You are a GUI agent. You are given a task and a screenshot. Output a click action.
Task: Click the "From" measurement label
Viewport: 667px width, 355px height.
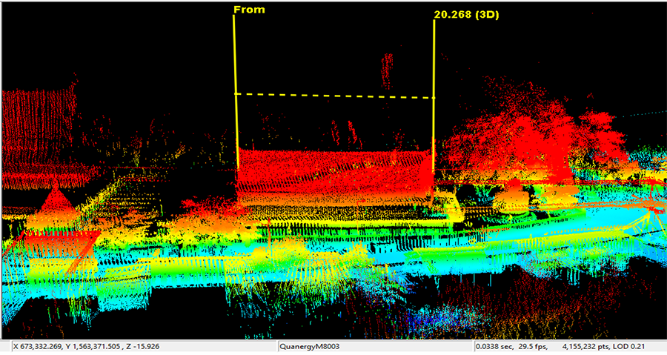(249, 10)
